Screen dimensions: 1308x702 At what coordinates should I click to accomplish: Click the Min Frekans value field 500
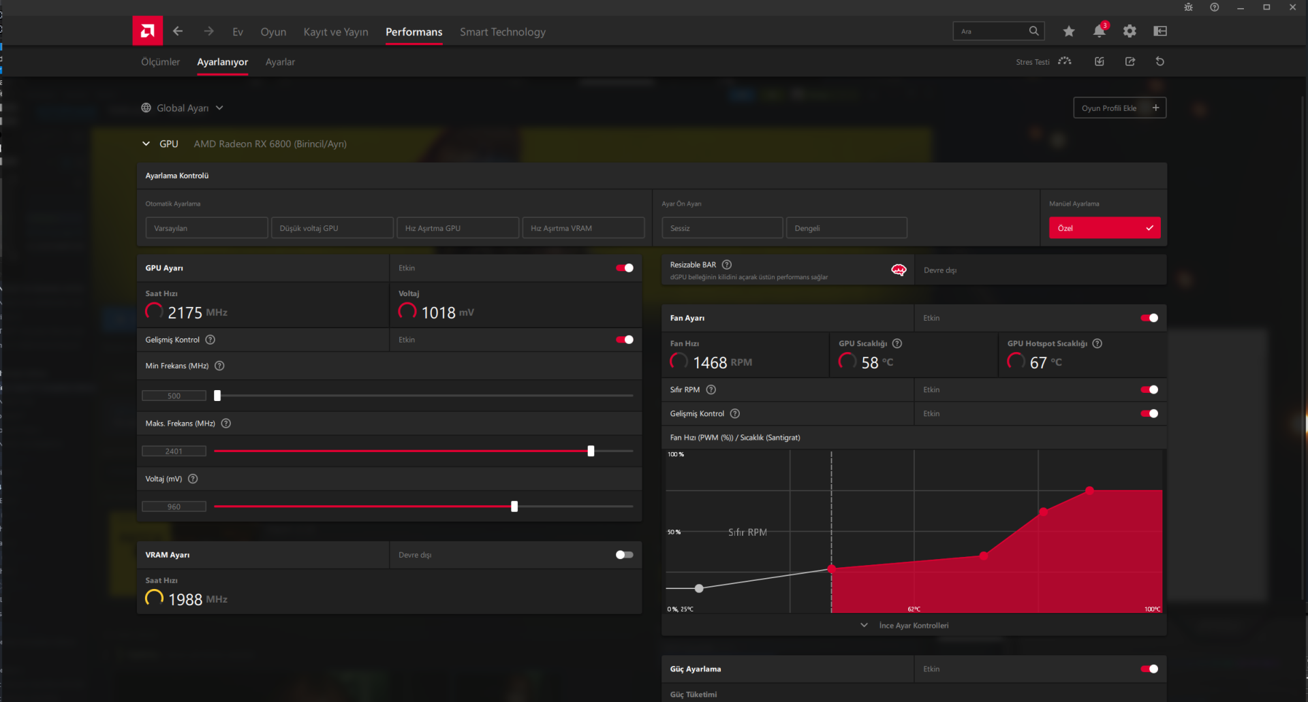click(x=174, y=396)
